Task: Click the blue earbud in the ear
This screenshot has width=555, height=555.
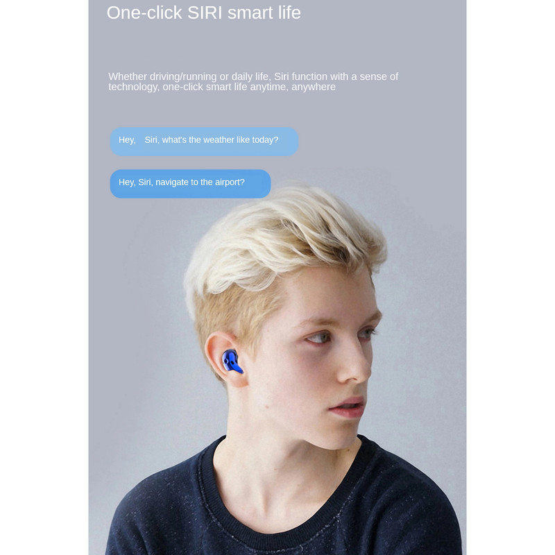Action: tap(232, 361)
